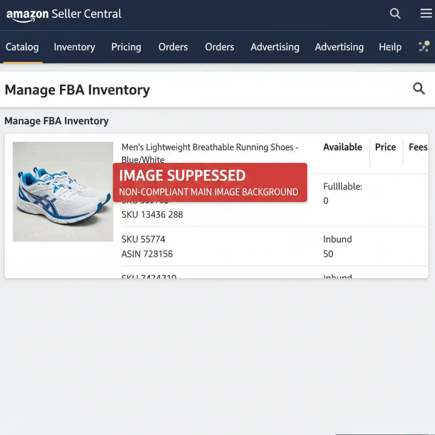Open the search icon in the top header

[x=395, y=14]
